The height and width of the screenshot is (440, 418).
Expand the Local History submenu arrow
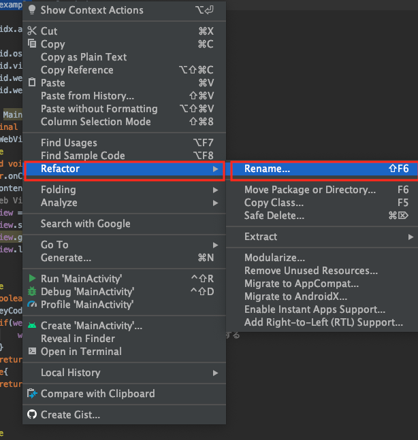click(215, 373)
